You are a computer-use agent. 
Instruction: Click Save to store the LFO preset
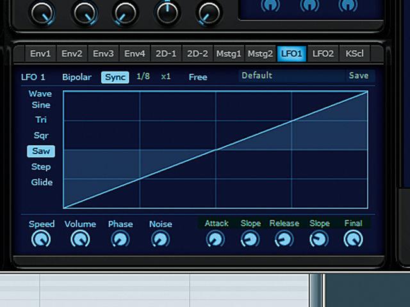[x=359, y=75]
